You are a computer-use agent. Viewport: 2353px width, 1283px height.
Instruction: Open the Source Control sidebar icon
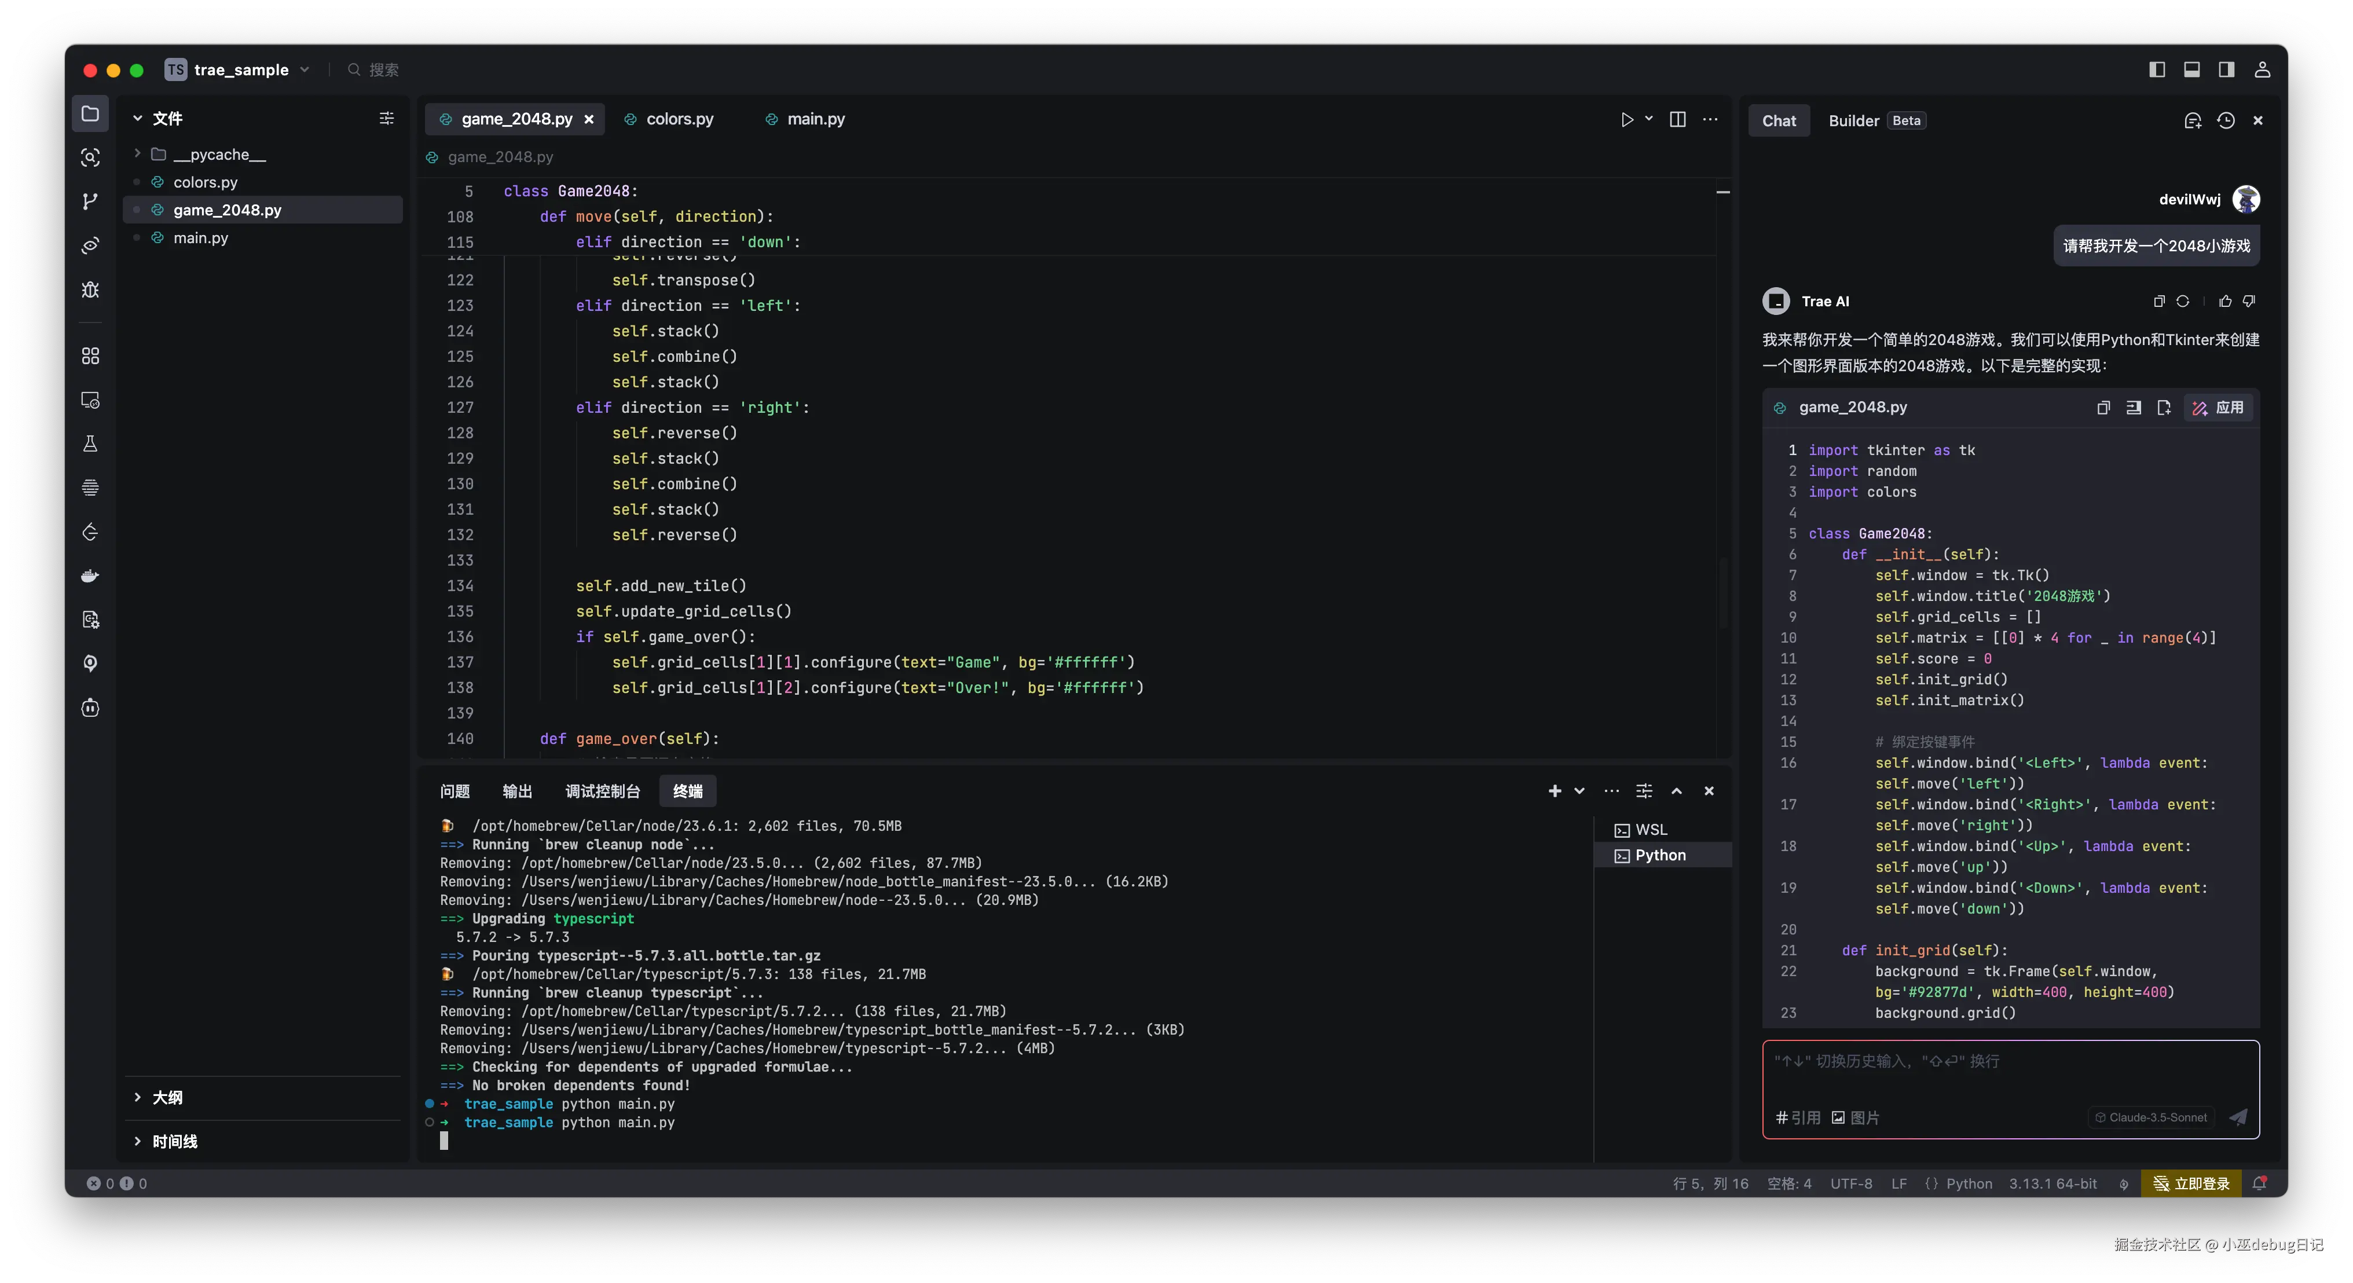pyautogui.click(x=90, y=201)
